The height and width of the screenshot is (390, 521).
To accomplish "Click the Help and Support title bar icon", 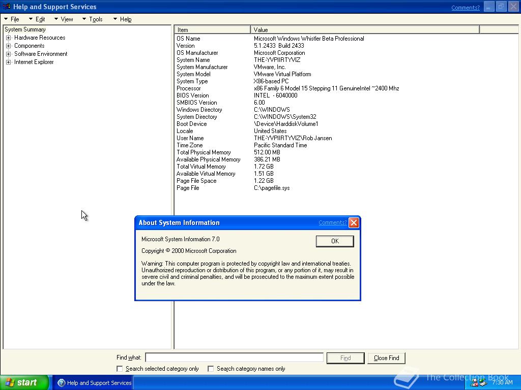I will pyautogui.click(x=6, y=7).
